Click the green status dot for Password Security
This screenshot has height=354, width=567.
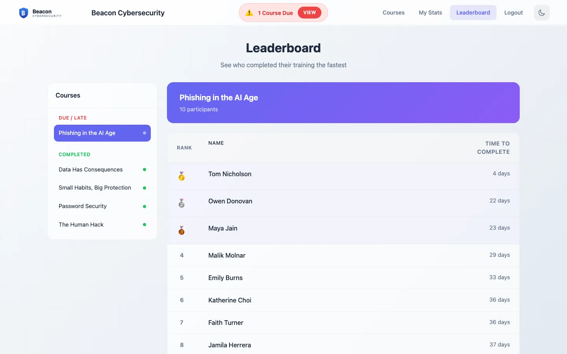(145, 206)
